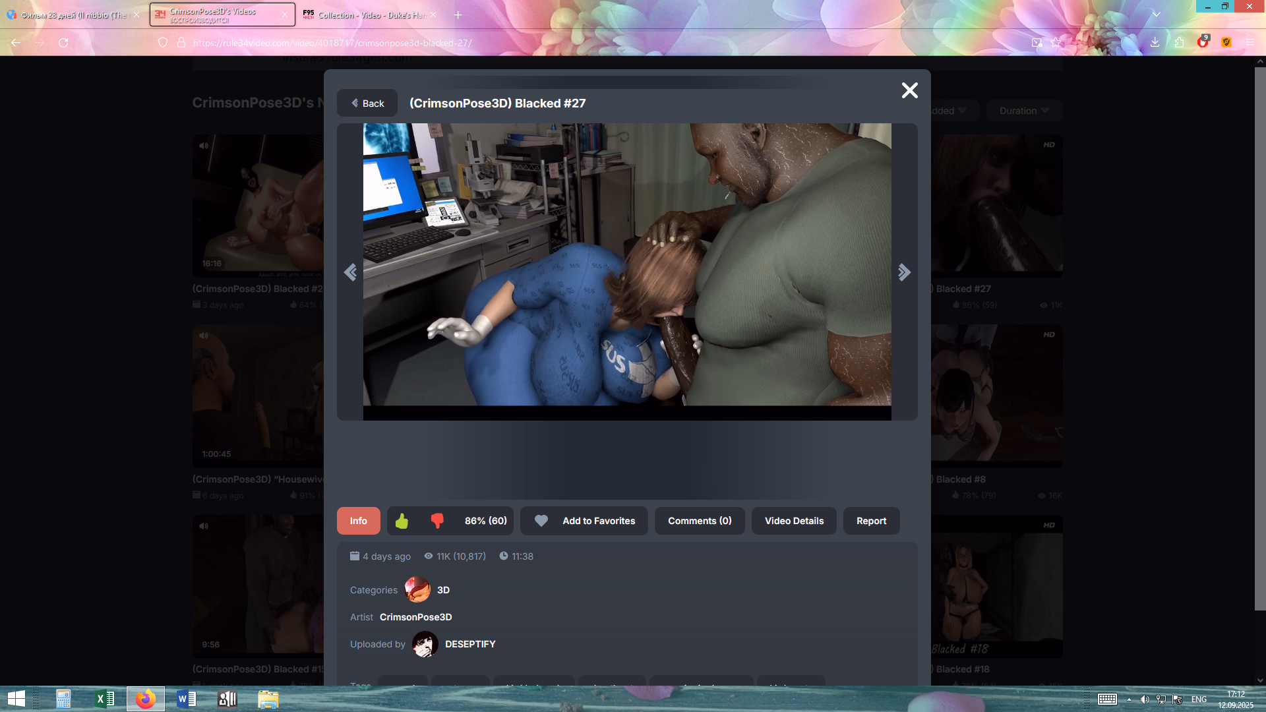Toggle Add to Favorites heart button
Image resolution: width=1266 pixels, height=712 pixels.
pos(584,521)
